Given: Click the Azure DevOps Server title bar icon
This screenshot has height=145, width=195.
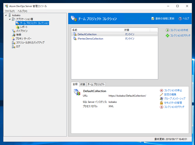Looking at the screenshot, I should click(x=7, y=6).
